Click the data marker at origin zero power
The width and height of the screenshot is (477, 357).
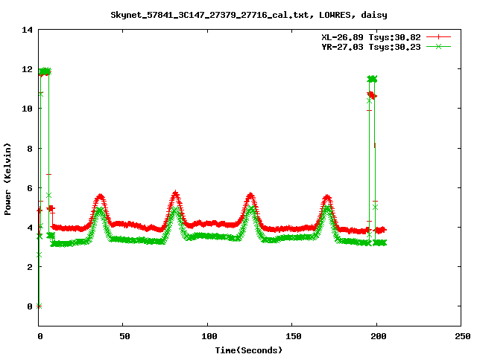39,306
